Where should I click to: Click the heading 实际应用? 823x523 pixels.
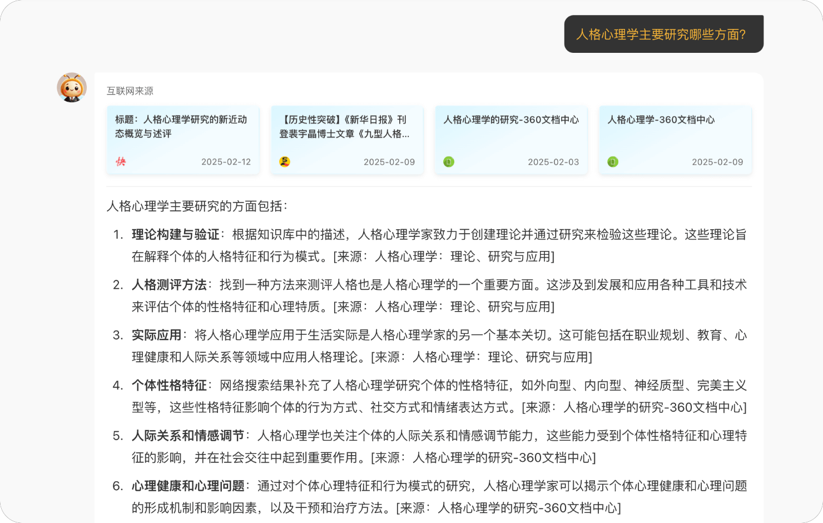click(x=157, y=335)
